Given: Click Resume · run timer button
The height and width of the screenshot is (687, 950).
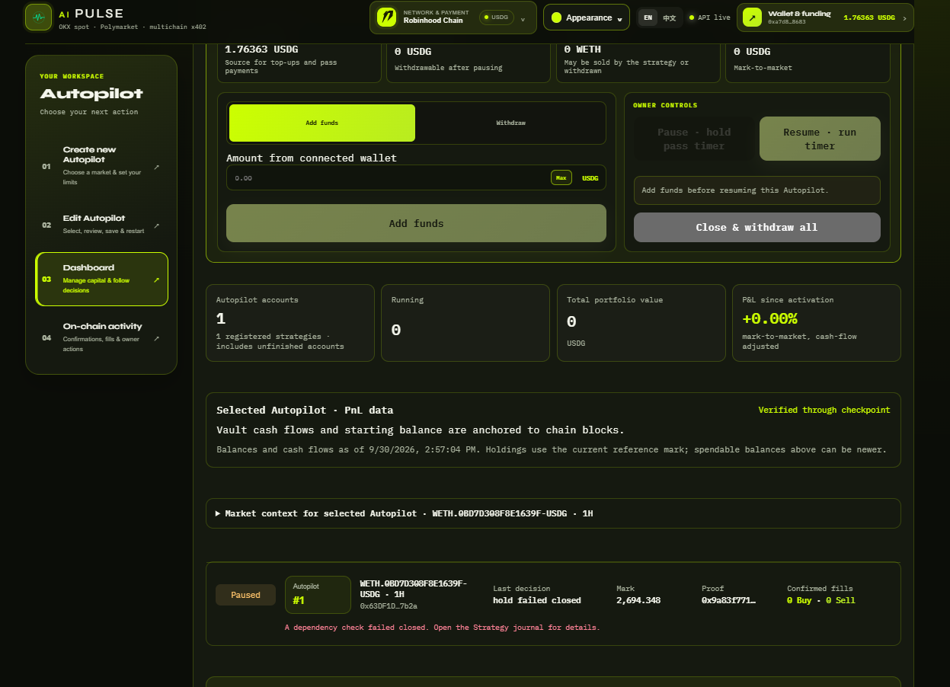Looking at the screenshot, I should click(820, 139).
